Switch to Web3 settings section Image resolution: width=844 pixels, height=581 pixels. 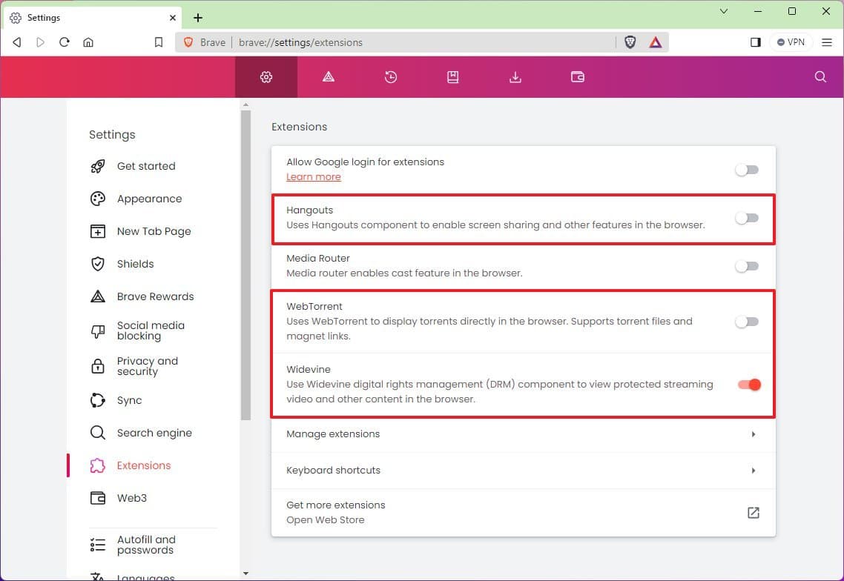(x=132, y=498)
